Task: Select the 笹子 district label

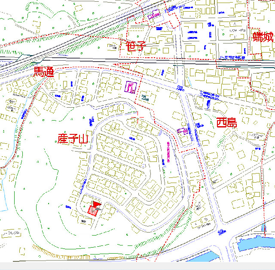Action: tap(137, 46)
